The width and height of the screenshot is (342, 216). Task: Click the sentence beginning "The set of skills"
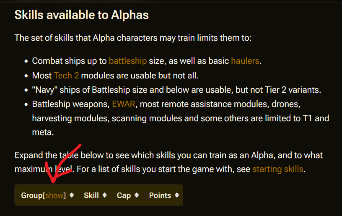(x=133, y=38)
